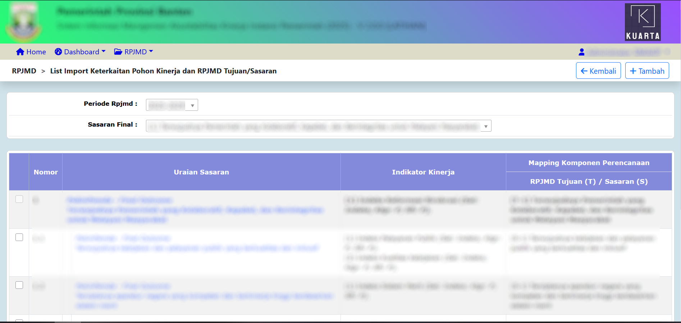Image resolution: width=681 pixels, height=323 pixels.
Task: Click the RPJMD breadcrumb text
Action: pyautogui.click(x=24, y=71)
